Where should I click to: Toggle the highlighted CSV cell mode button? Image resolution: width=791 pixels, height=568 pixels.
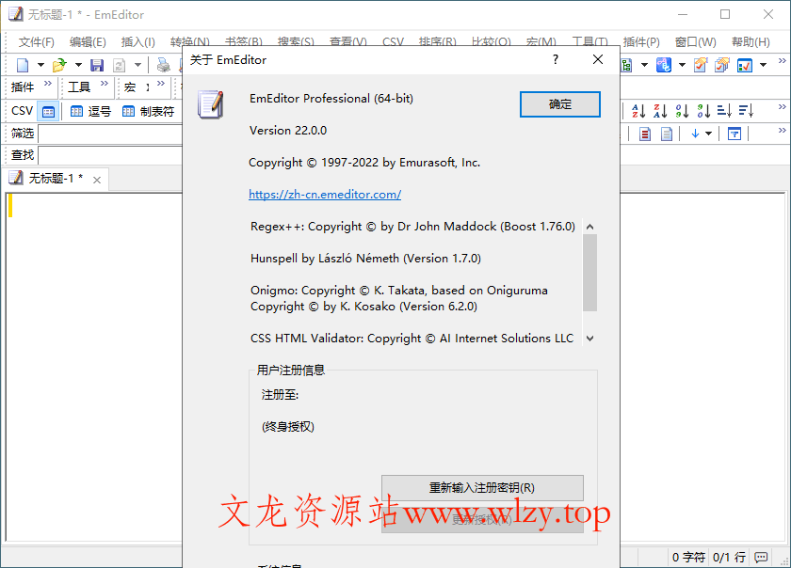click(x=48, y=110)
